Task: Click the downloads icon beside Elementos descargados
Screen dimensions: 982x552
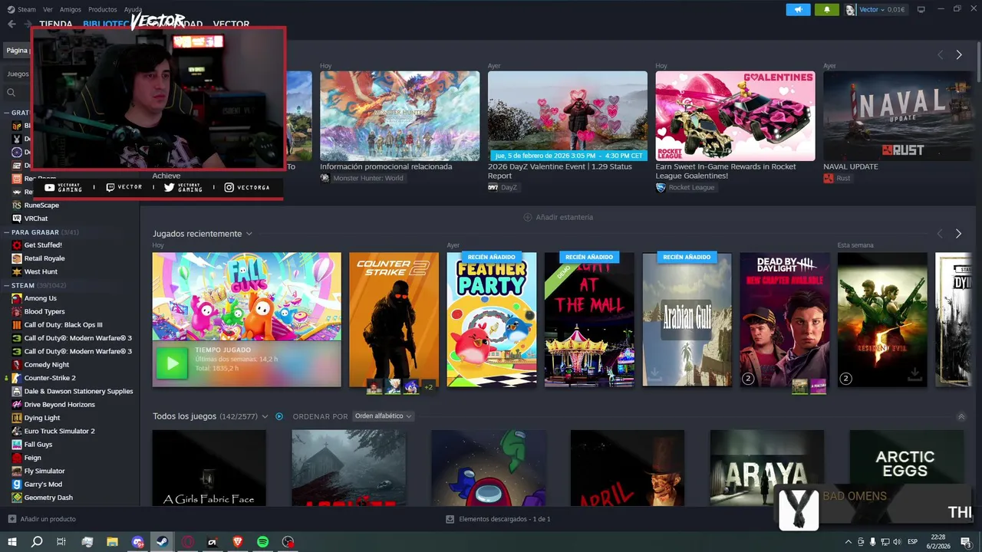Action: tap(450, 519)
